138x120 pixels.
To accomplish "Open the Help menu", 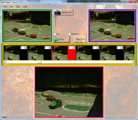I will coord(25,7).
